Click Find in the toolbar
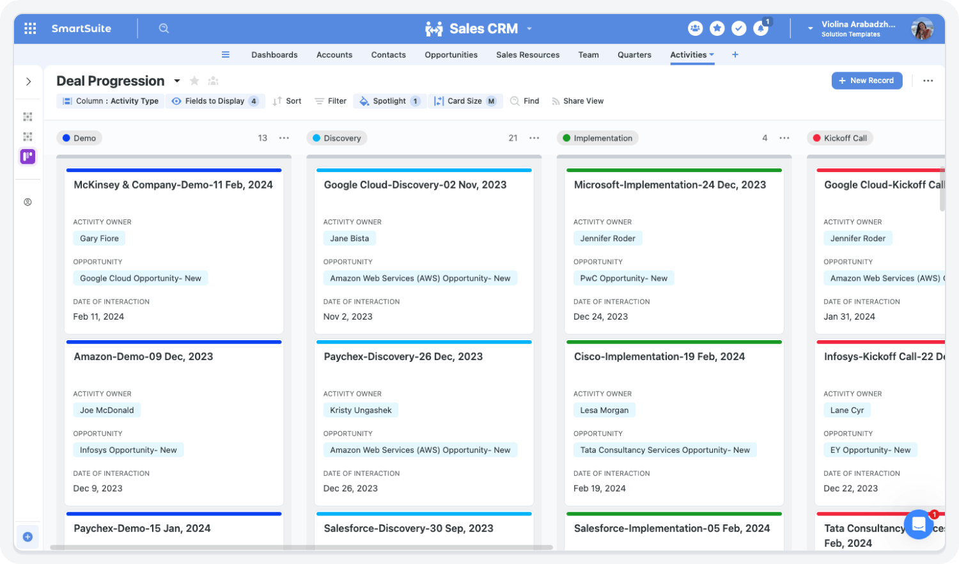959x564 pixels. click(x=525, y=101)
